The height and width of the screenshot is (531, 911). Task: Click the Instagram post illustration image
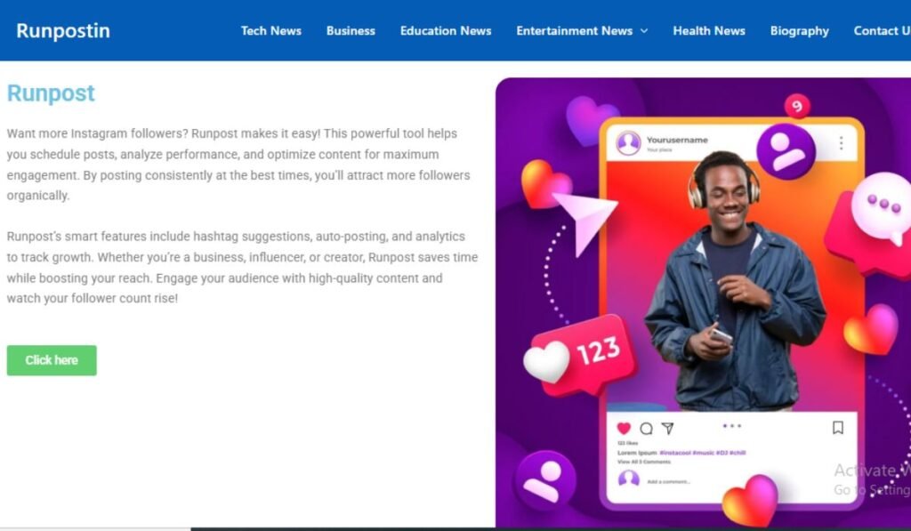[x=703, y=302]
